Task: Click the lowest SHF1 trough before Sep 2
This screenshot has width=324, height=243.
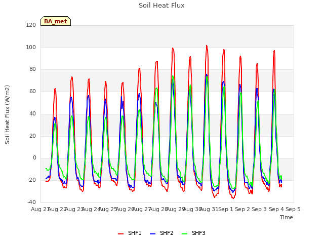Action: click(233, 198)
